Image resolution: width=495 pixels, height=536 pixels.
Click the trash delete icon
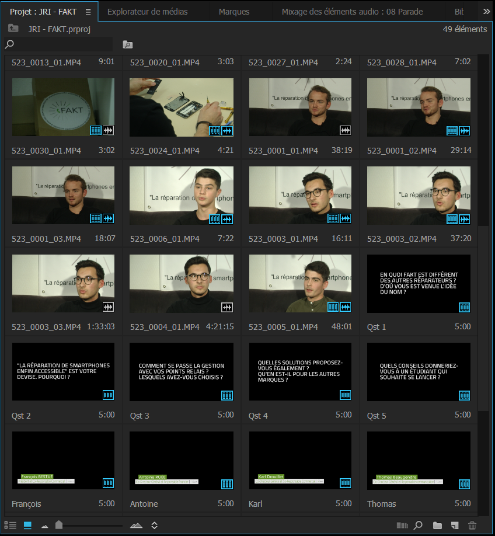[472, 525]
